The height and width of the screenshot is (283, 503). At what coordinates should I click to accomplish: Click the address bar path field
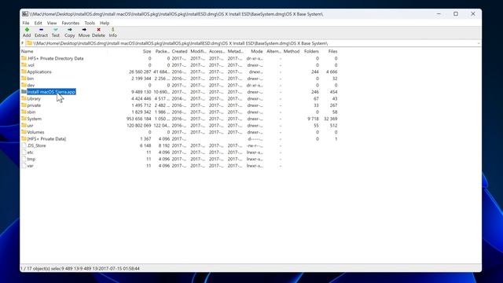tap(251, 43)
